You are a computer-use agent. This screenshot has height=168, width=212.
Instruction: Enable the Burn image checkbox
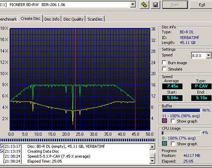click(x=164, y=62)
